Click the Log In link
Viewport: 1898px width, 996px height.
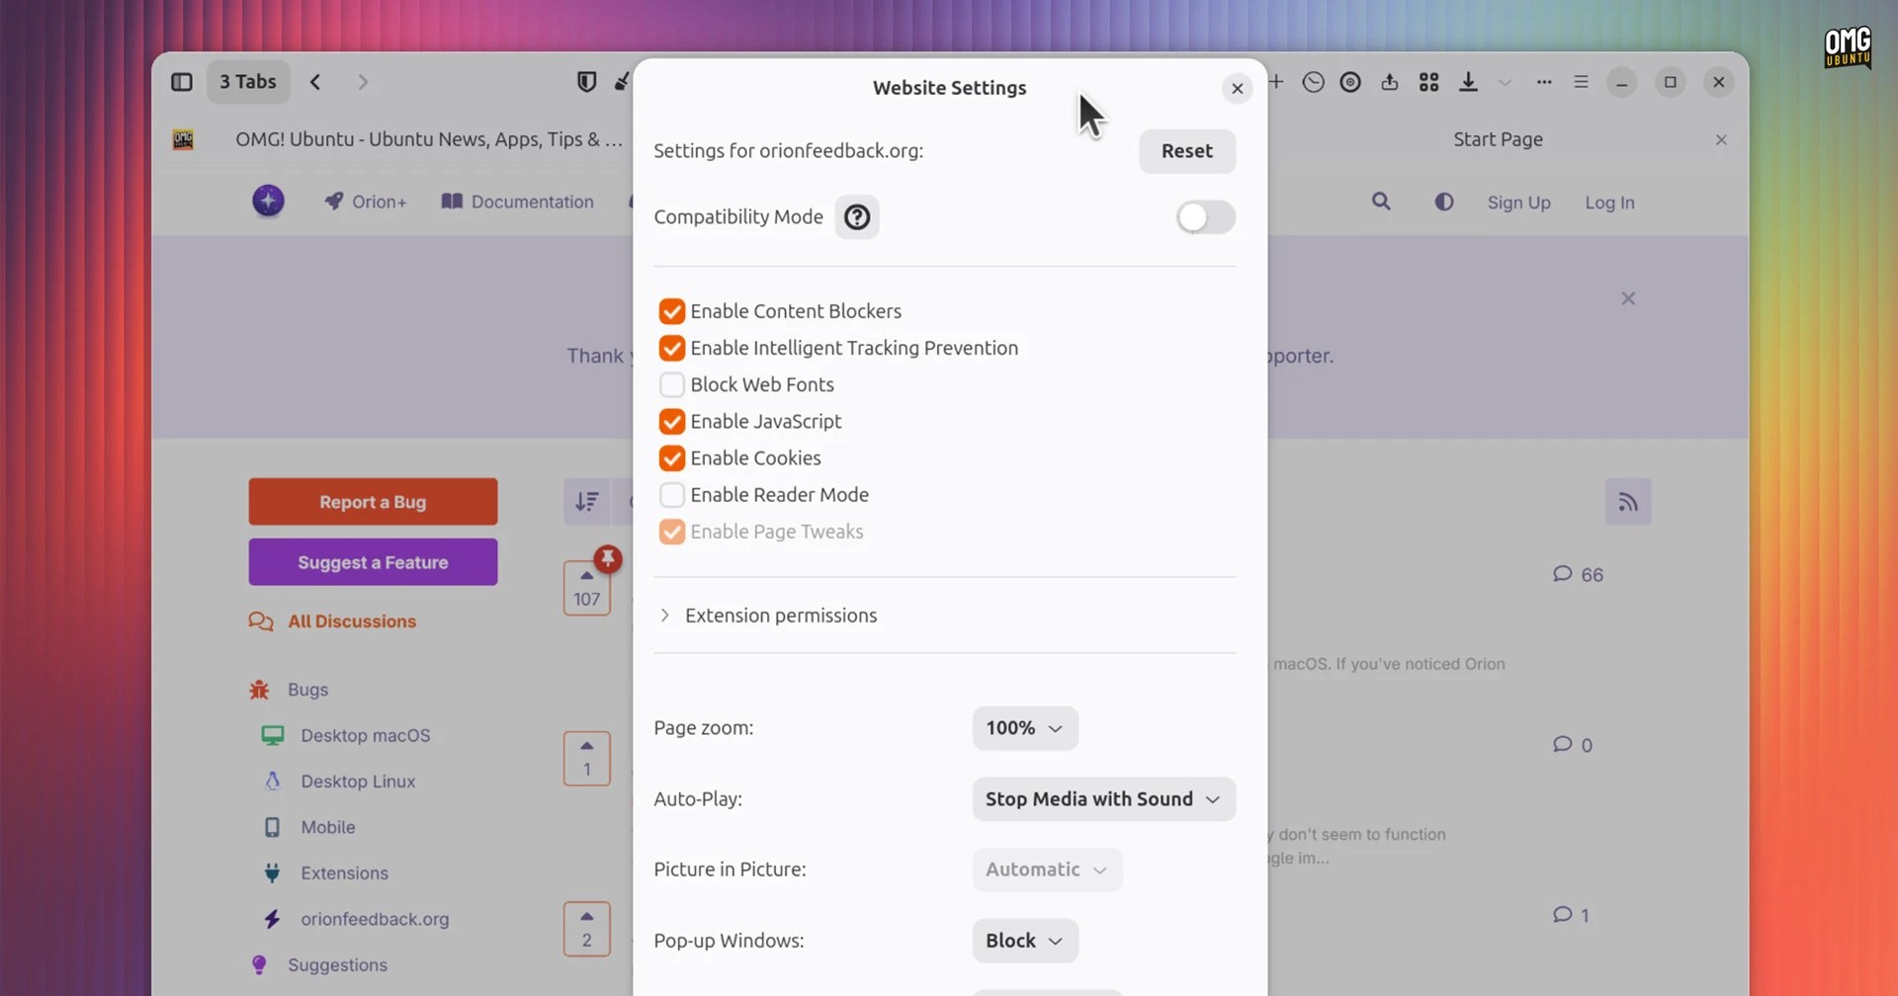point(1609,203)
